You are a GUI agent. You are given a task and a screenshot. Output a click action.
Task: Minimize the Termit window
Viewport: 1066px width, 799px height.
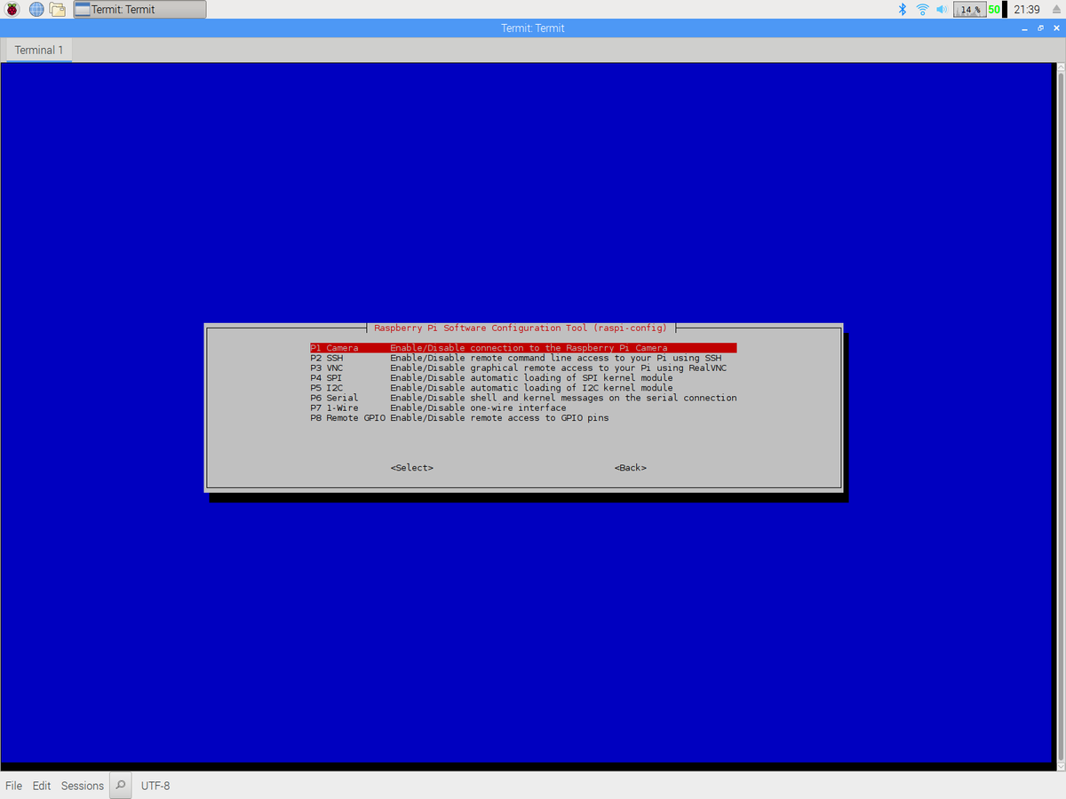coord(1025,28)
